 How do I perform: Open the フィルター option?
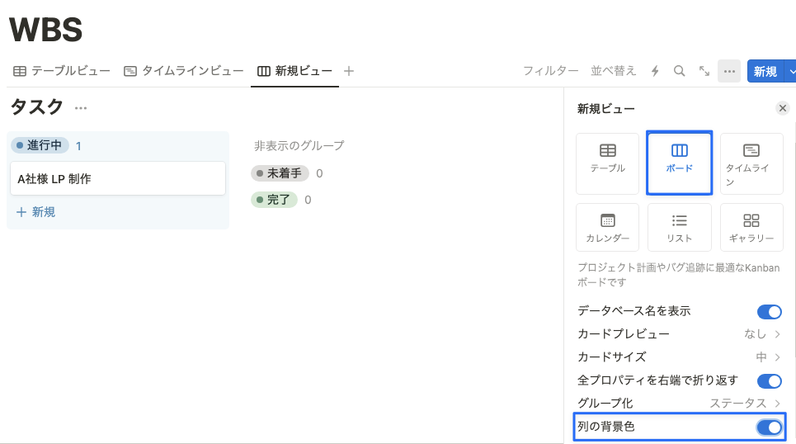coord(550,71)
